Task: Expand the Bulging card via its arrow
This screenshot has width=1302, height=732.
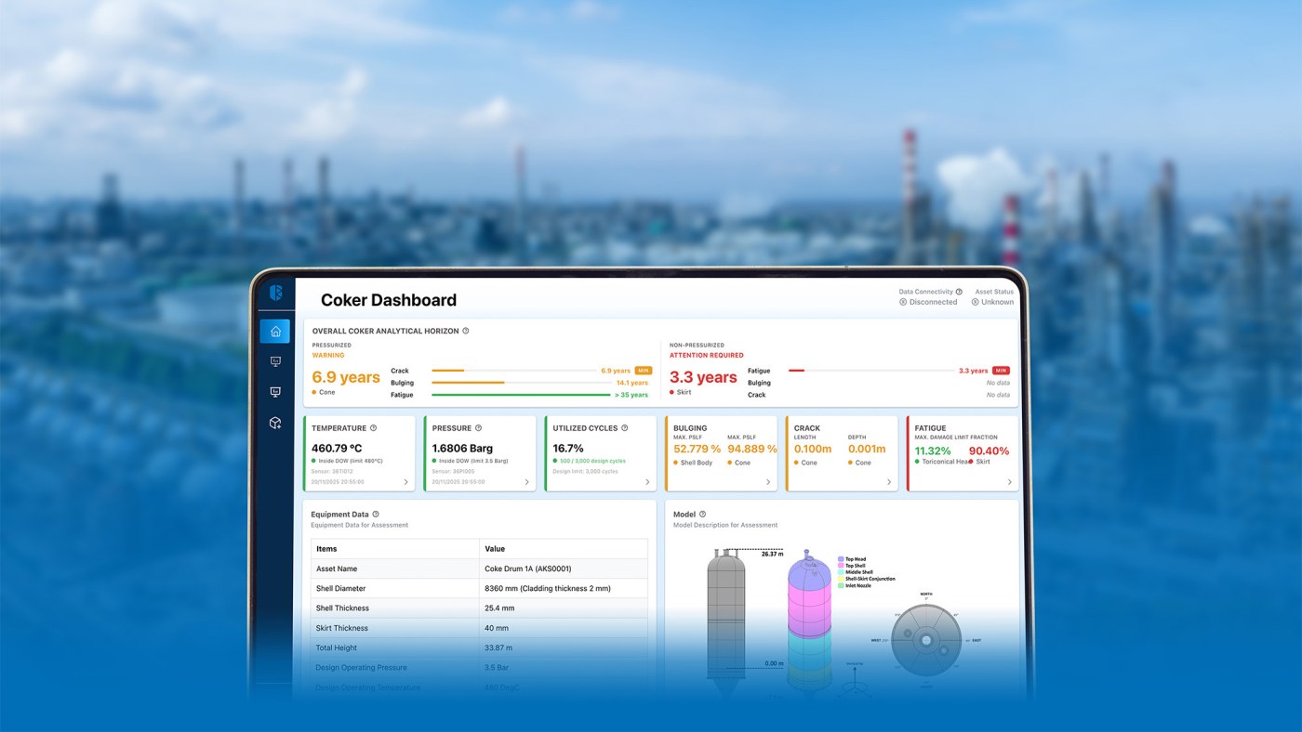Action: tap(768, 482)
